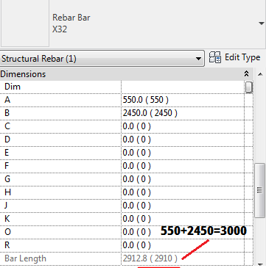Click the K parameter label
Viewport: 266px width, 268px height.
7,219
